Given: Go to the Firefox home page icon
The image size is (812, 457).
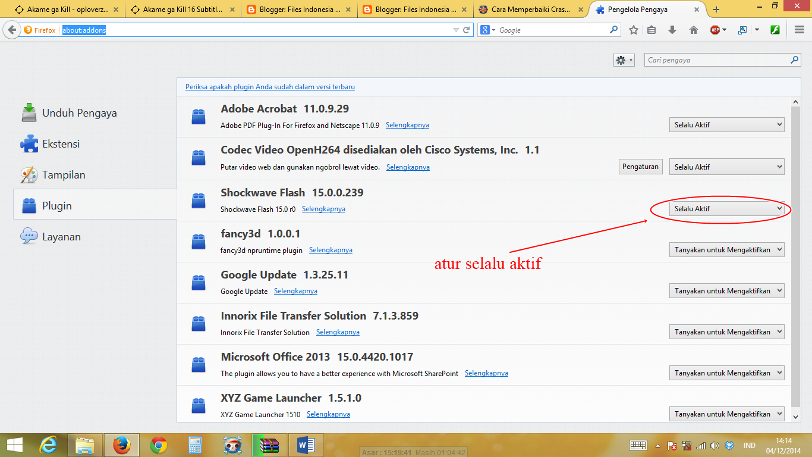Looking at the screenshot, I should 693,30.
